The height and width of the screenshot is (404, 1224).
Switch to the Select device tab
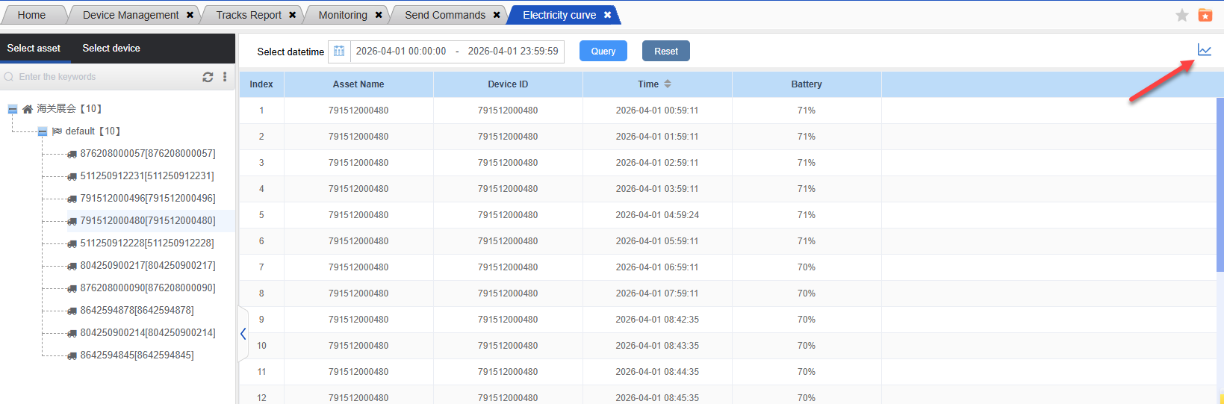(111, 48)
